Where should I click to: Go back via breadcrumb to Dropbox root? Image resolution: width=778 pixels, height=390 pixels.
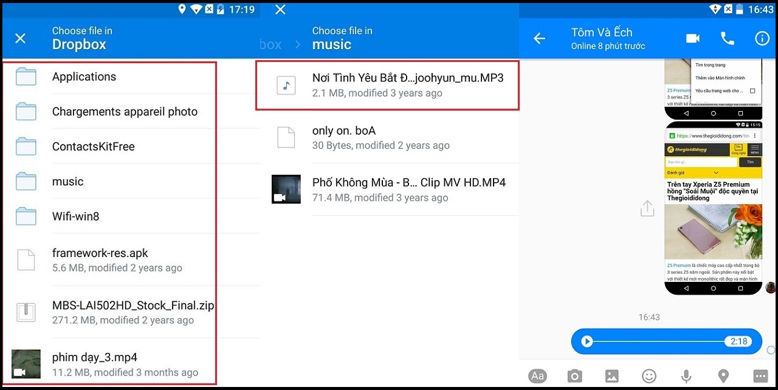coord(271,44)
